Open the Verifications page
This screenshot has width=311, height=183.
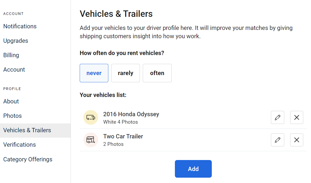pos(20,145)
